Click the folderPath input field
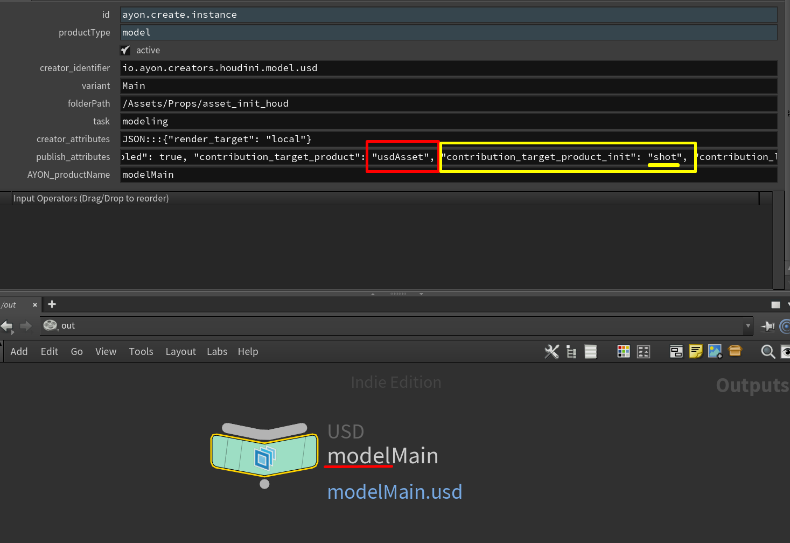This screenshot has width=790, height=543. pos(449,103)
